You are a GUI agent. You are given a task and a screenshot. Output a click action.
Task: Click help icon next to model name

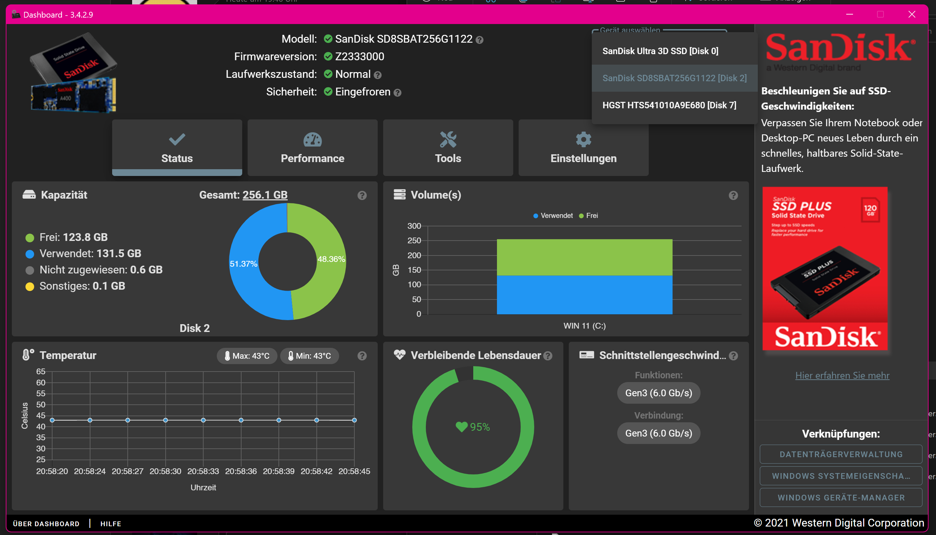tap(480, 40)
